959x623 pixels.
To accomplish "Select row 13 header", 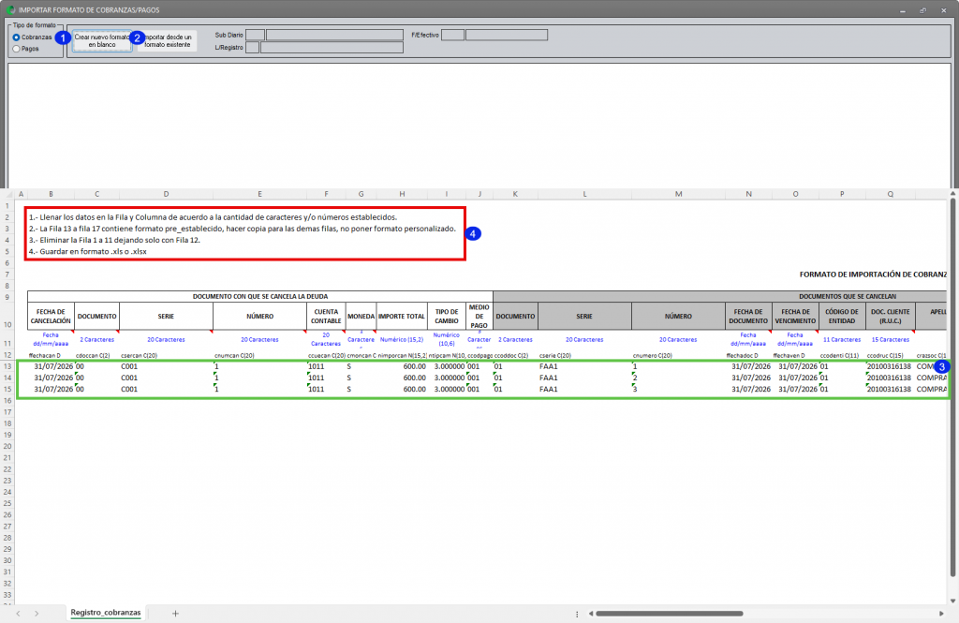I will (x=7, y=366).
